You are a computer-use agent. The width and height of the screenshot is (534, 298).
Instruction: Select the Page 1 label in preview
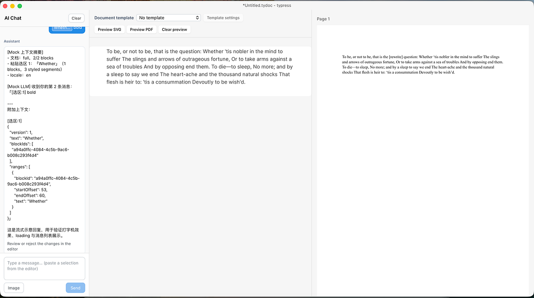point(323,19)
